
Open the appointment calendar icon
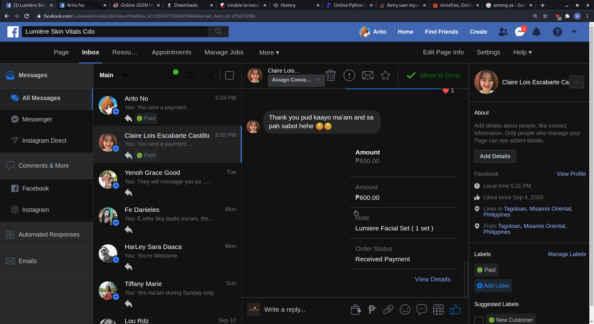[x=438, y=309]
